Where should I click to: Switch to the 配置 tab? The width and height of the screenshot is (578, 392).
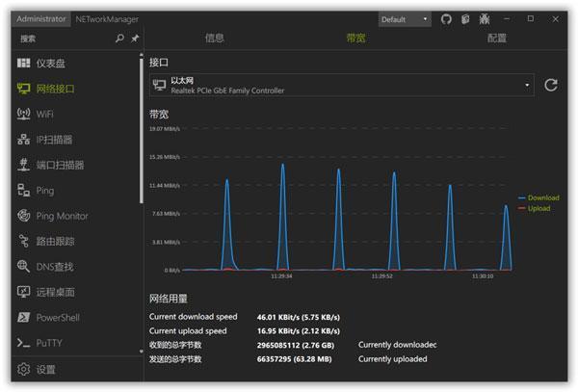click(x=497, y=38)
